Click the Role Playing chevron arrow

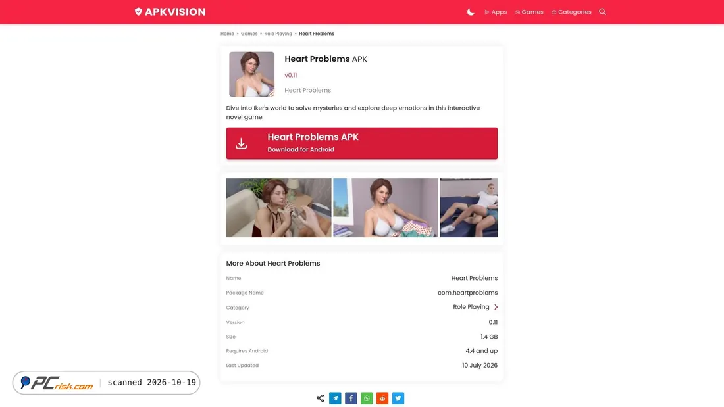click(496, 307)
